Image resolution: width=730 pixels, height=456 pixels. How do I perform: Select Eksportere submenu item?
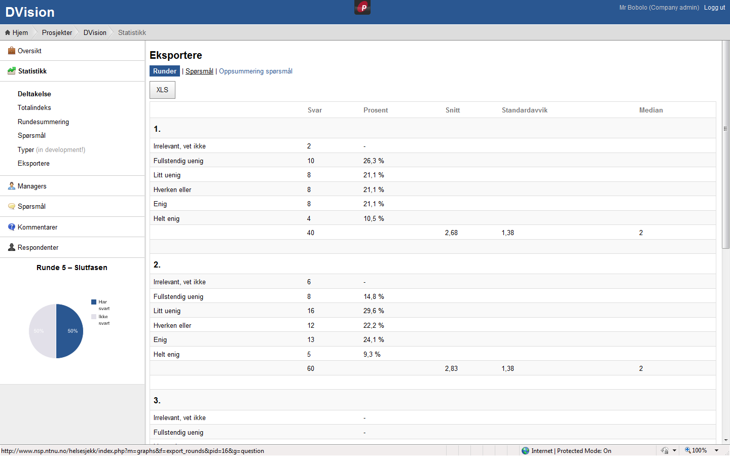tap(33, 163)
